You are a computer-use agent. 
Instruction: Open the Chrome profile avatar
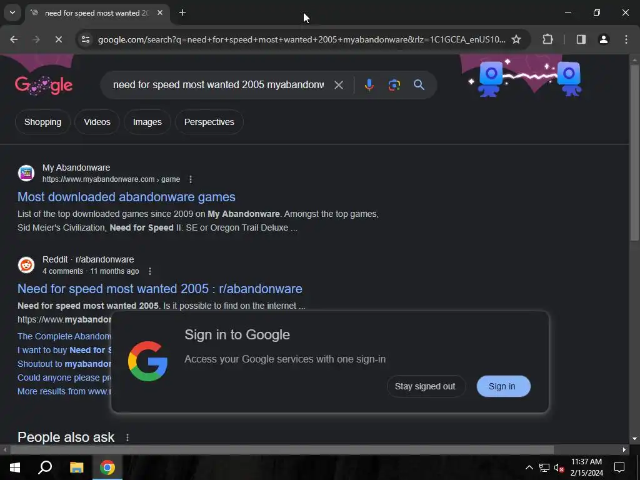click(x=604, y=39)
